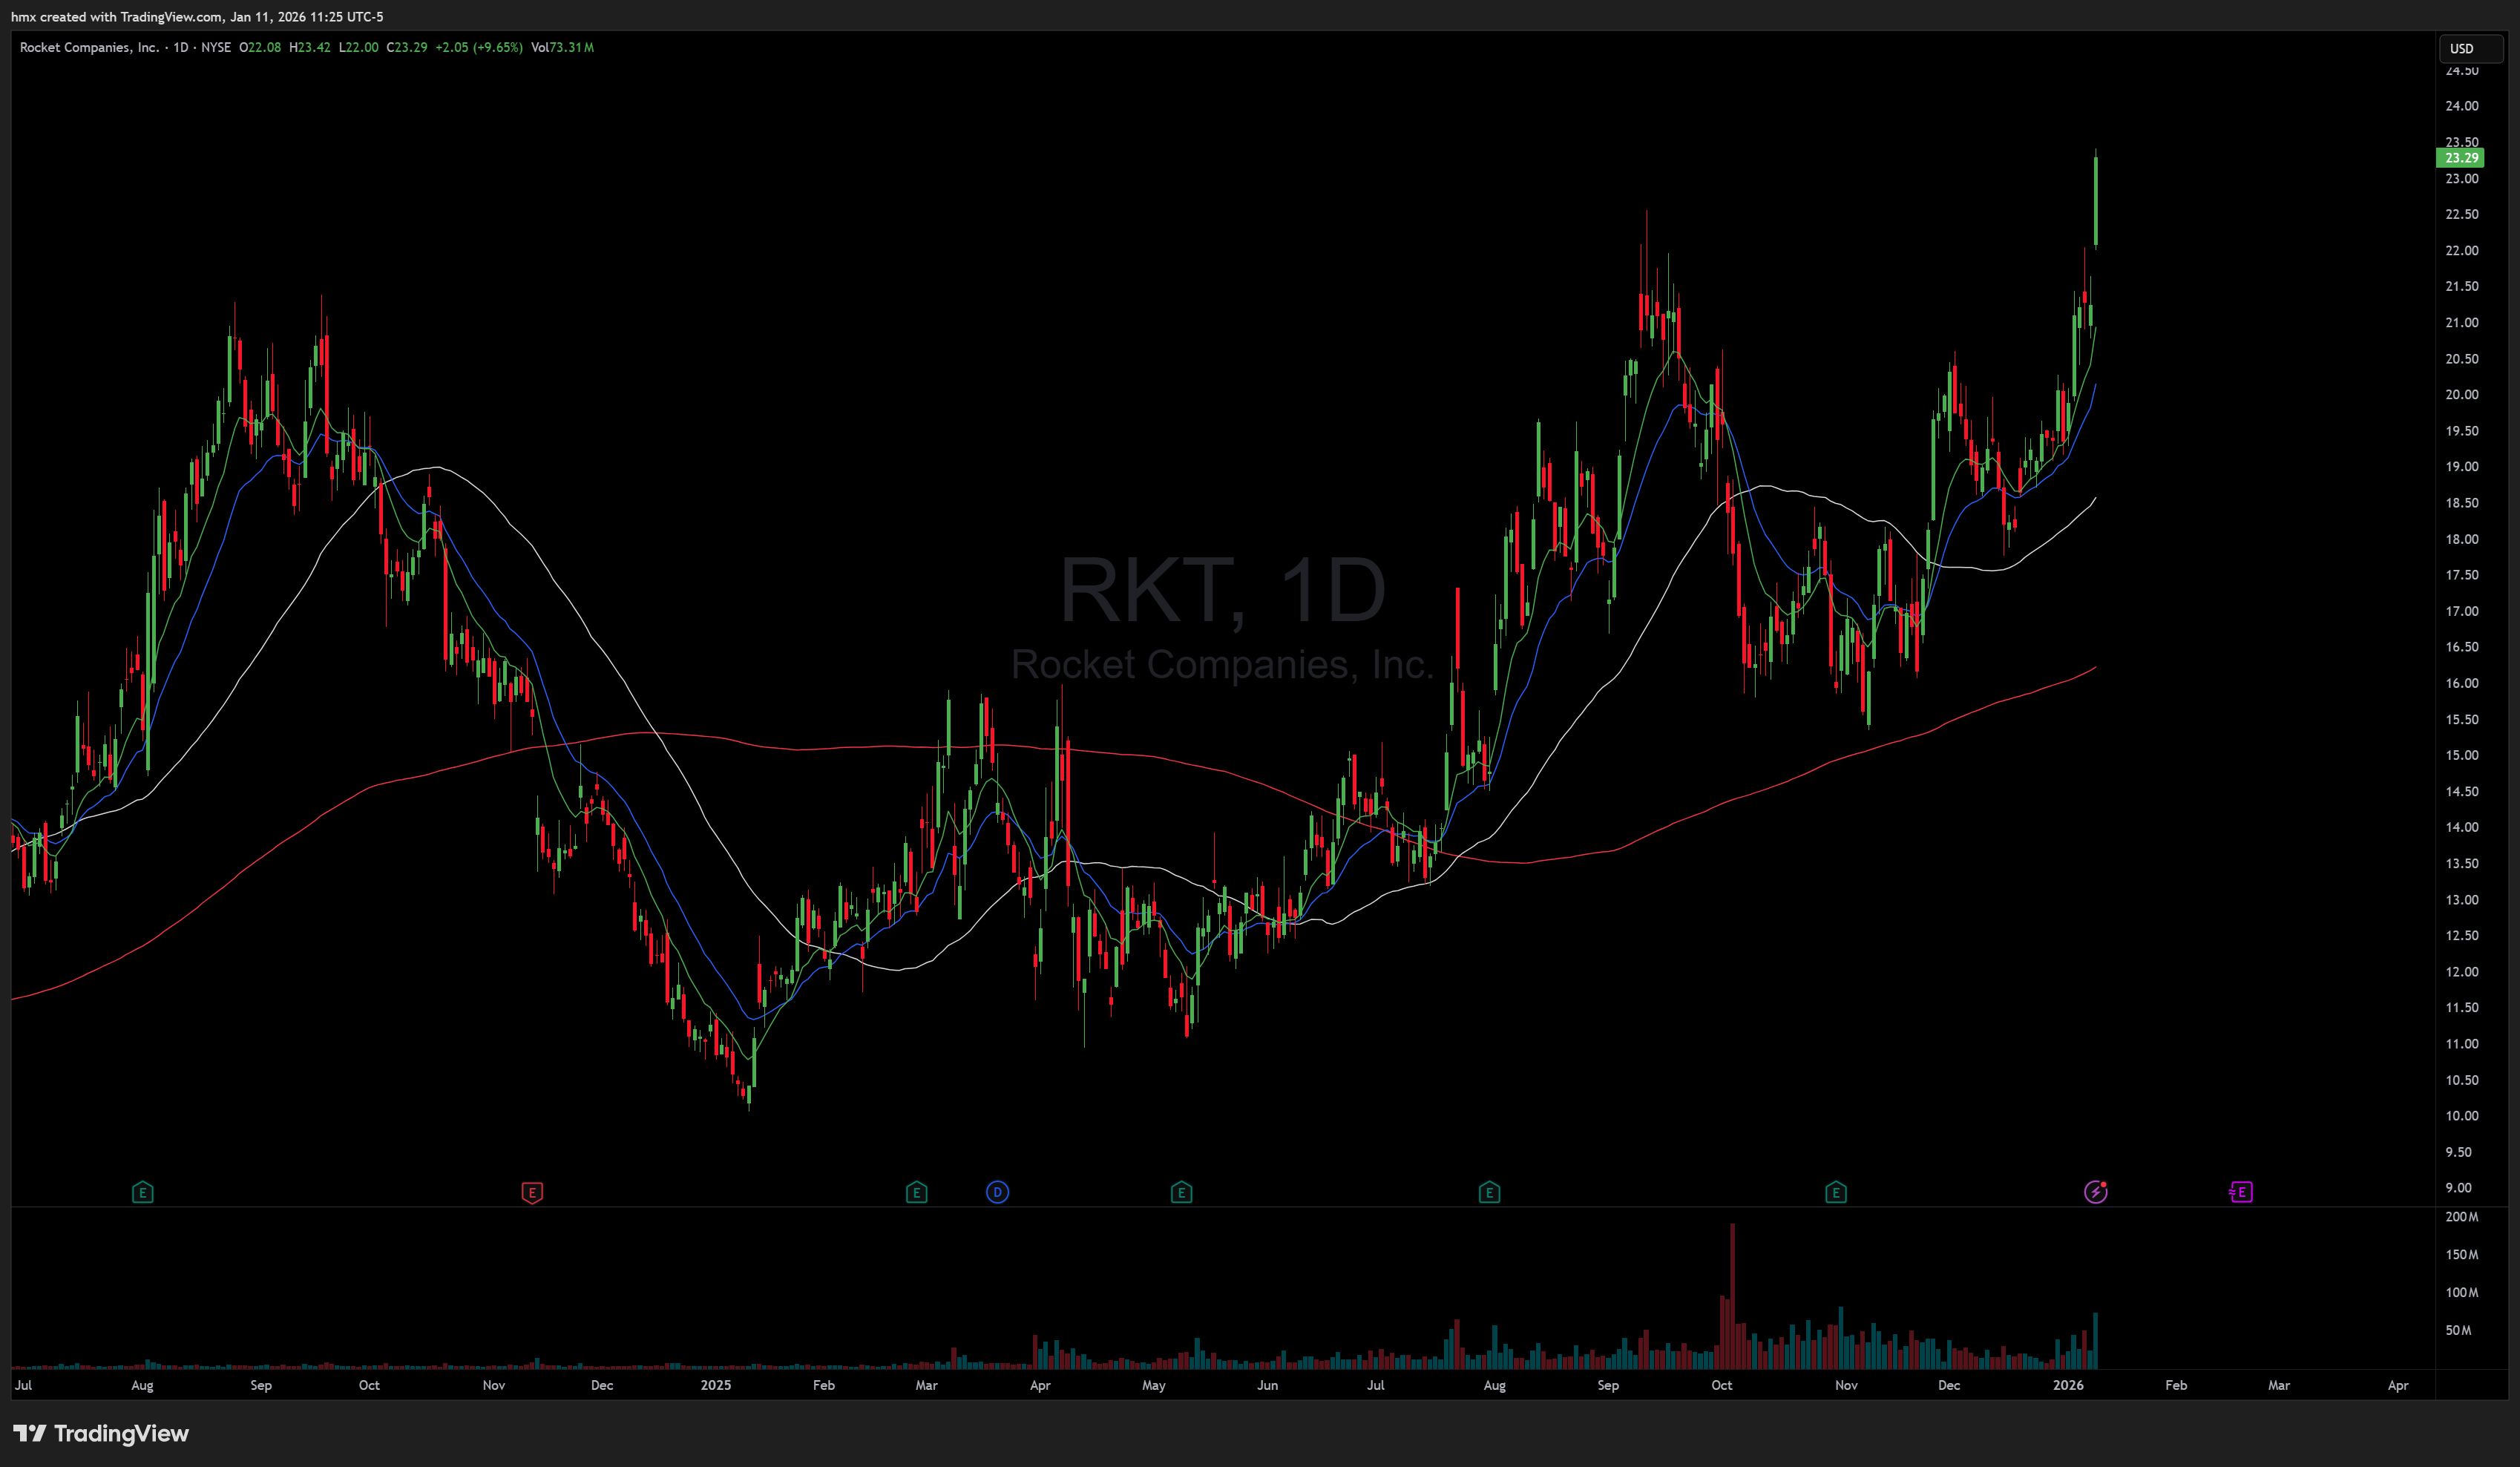Click the Rocket Companies, Inc. symbol title
The height and width of the screenshot is (1467, 2520).
[x=89, y=47]
